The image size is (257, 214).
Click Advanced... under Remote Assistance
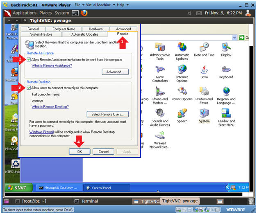115,72
